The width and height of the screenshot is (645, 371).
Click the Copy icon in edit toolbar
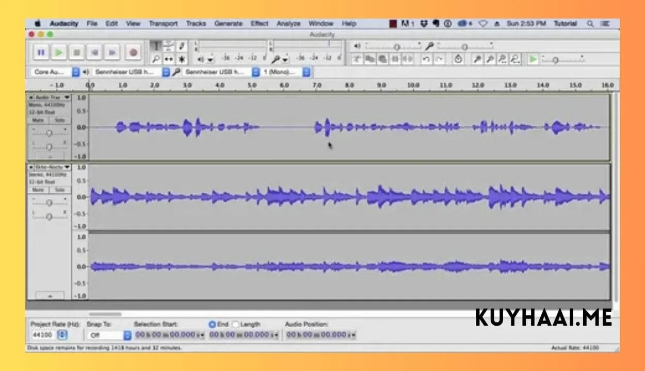pyautogui.click(x=370, y=59)
